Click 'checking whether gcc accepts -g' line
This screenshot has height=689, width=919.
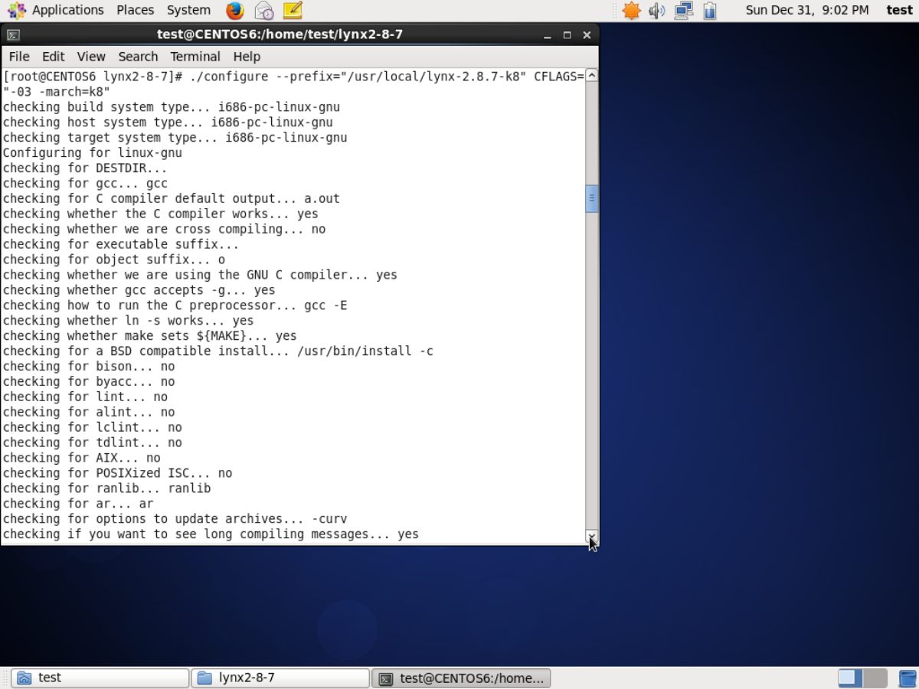139,290
